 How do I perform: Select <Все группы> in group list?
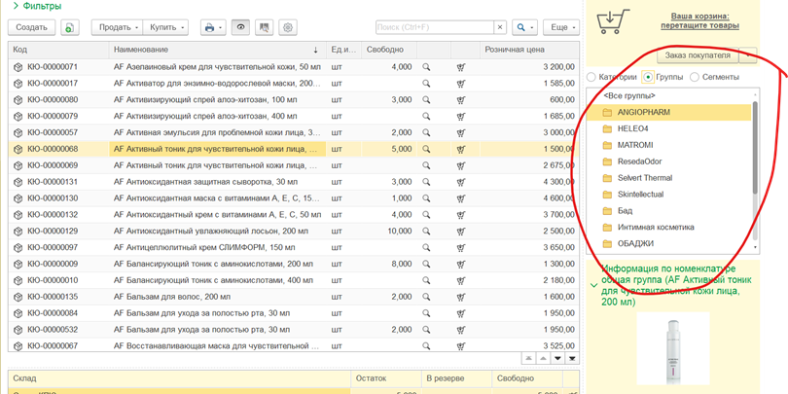click(628, 95)
